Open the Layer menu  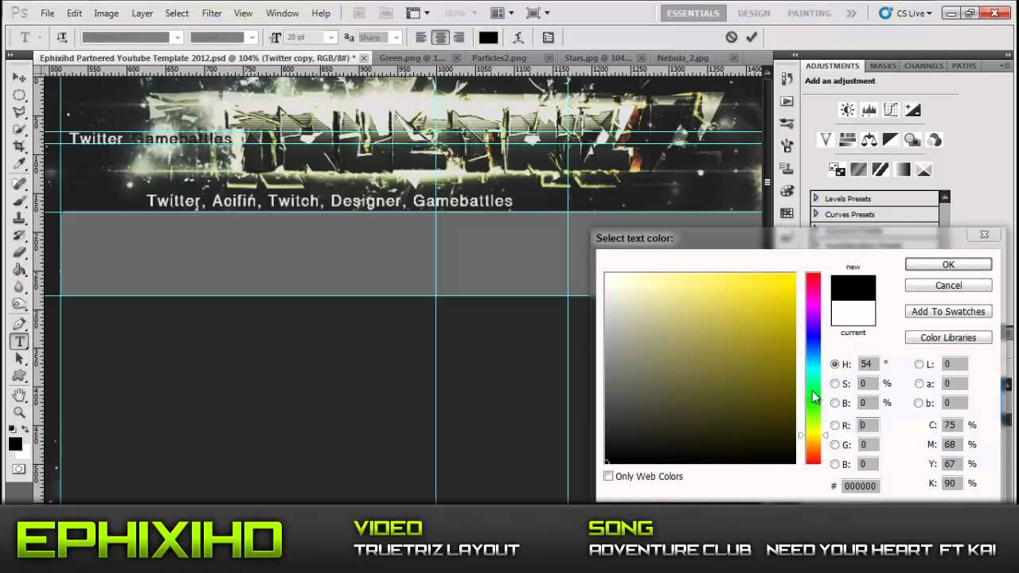143,14
